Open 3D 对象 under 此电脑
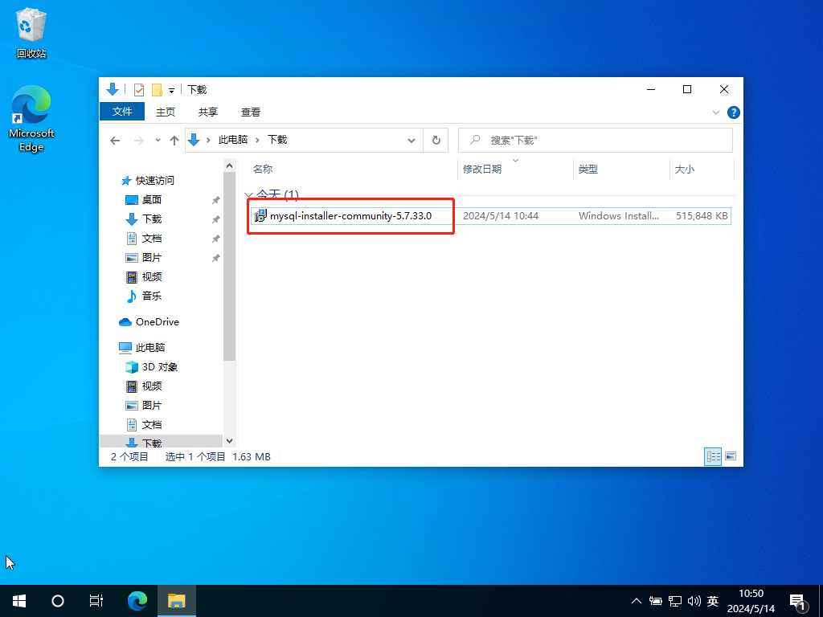This screenshot has height=617, width=823. pyautogui.click(x=160, y=366)
